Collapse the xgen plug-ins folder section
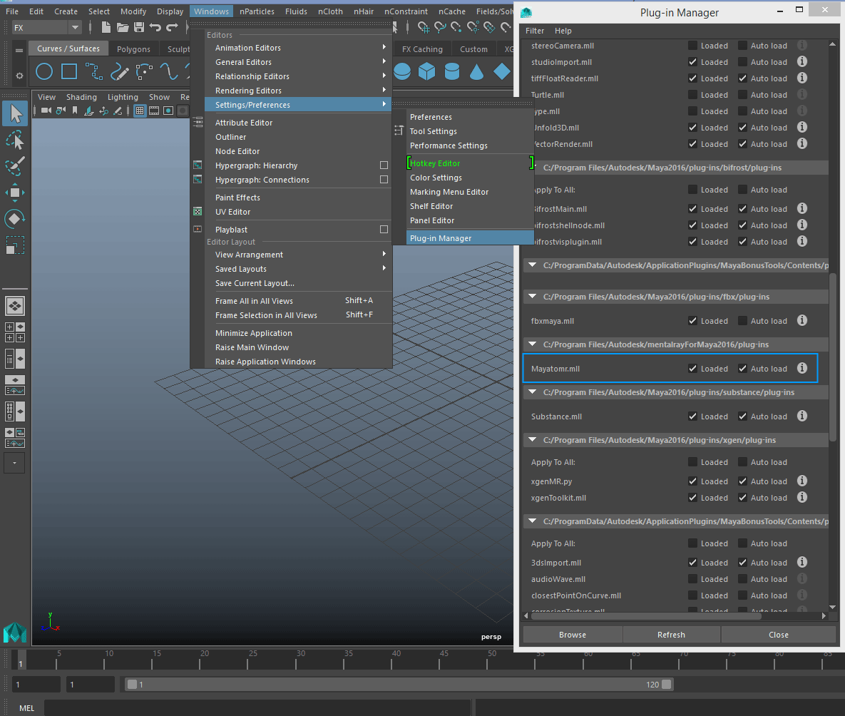Viewport: 845px width, 716px height. (532, 440)
